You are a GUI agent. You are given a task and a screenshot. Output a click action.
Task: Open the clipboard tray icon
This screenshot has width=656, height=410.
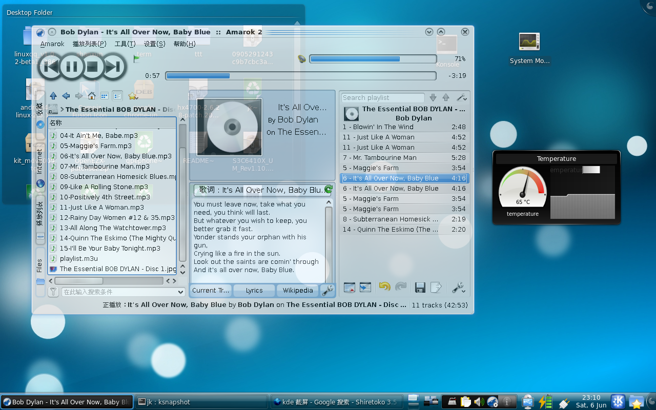tap(465, 402)
